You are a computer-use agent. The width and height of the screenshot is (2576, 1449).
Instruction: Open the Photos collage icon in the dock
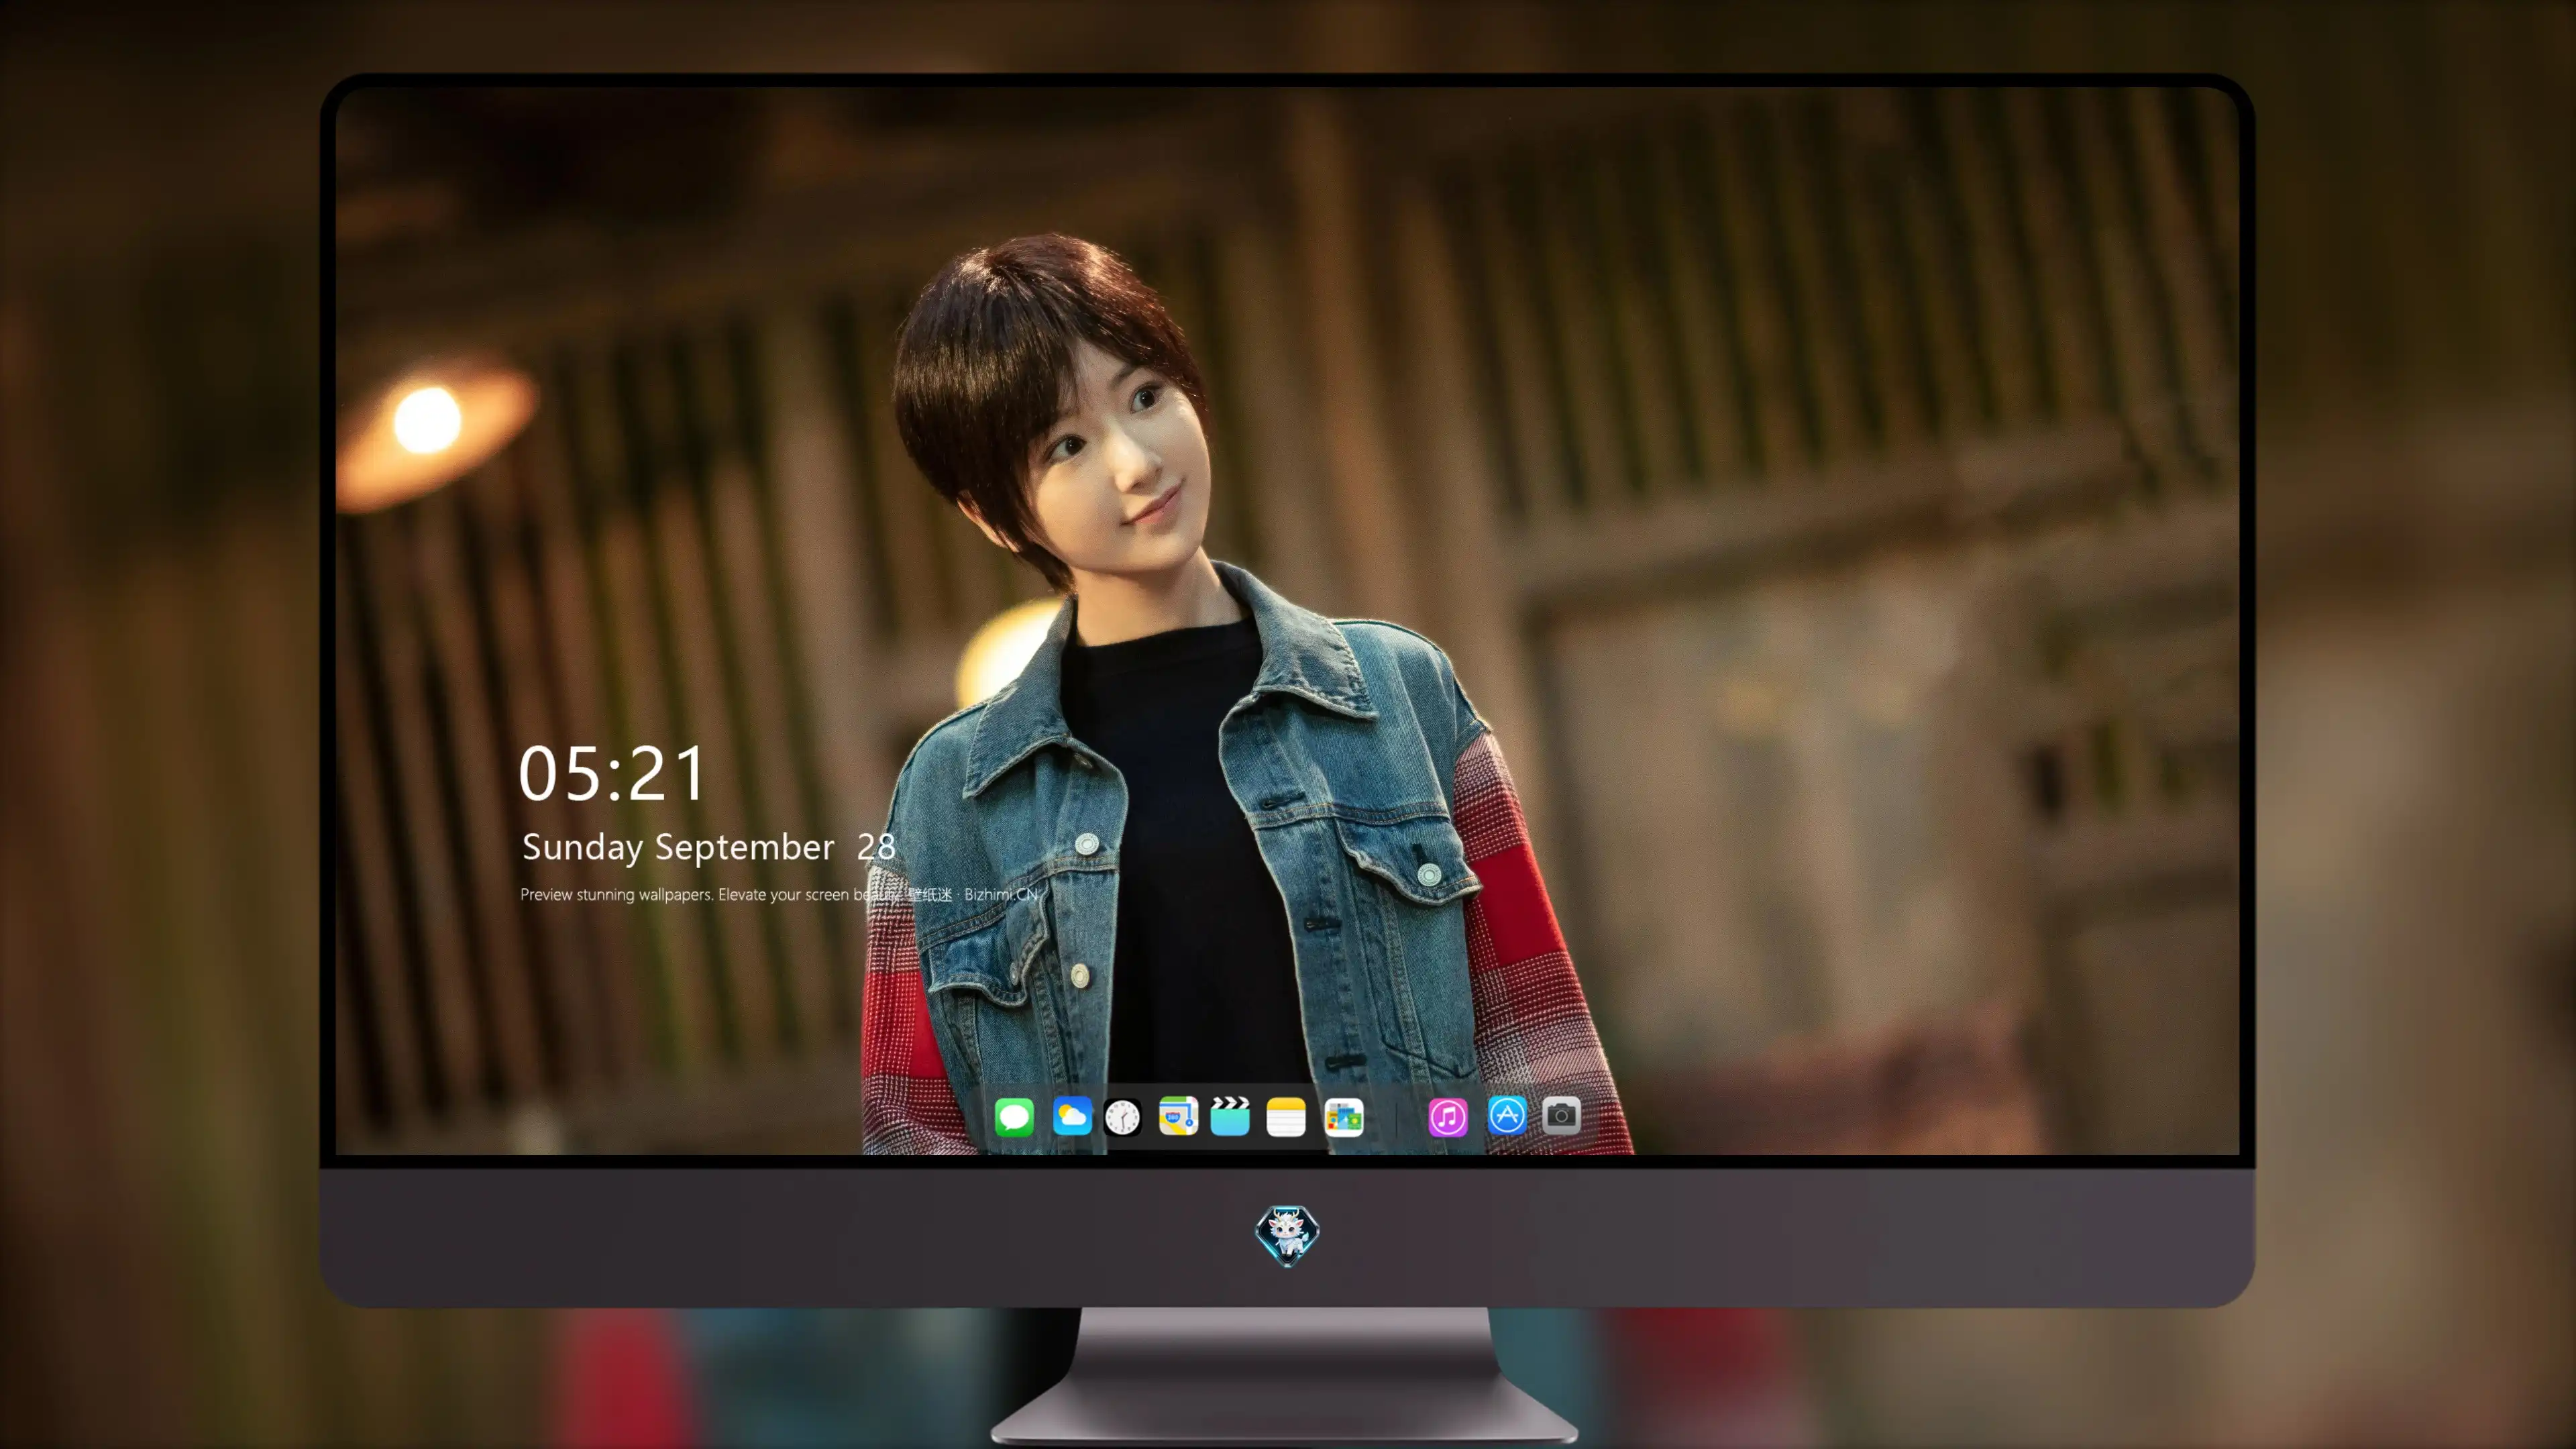(x=1344, y=1117)
